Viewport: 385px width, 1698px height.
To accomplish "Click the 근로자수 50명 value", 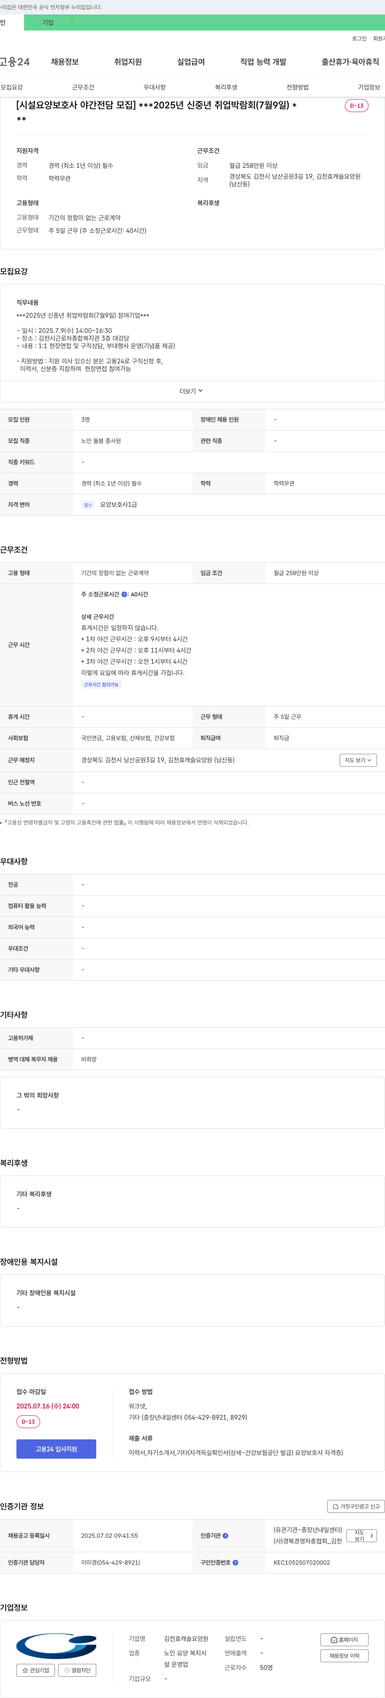I will coord(267,1667).
